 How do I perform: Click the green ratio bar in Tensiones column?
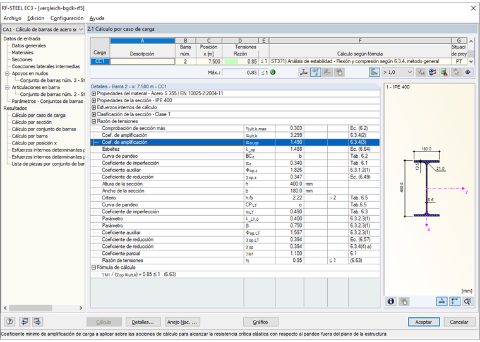231,61
